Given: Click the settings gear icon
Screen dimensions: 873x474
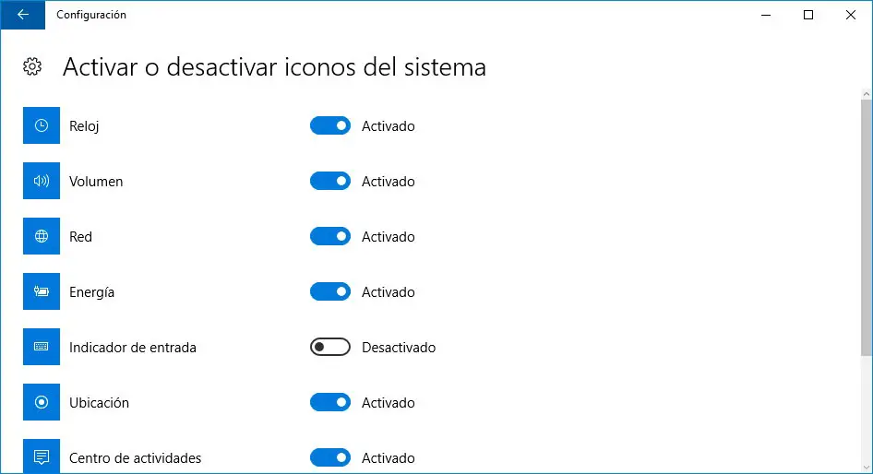Looking at the screenshot, I should [32, 66].
